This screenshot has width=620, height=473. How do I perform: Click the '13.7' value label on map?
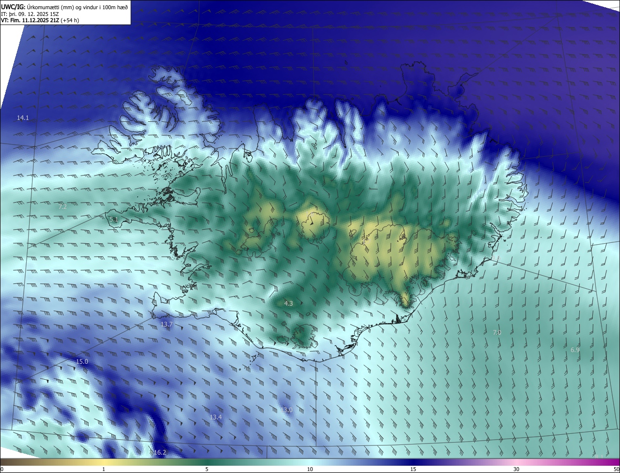coord(167,324)
